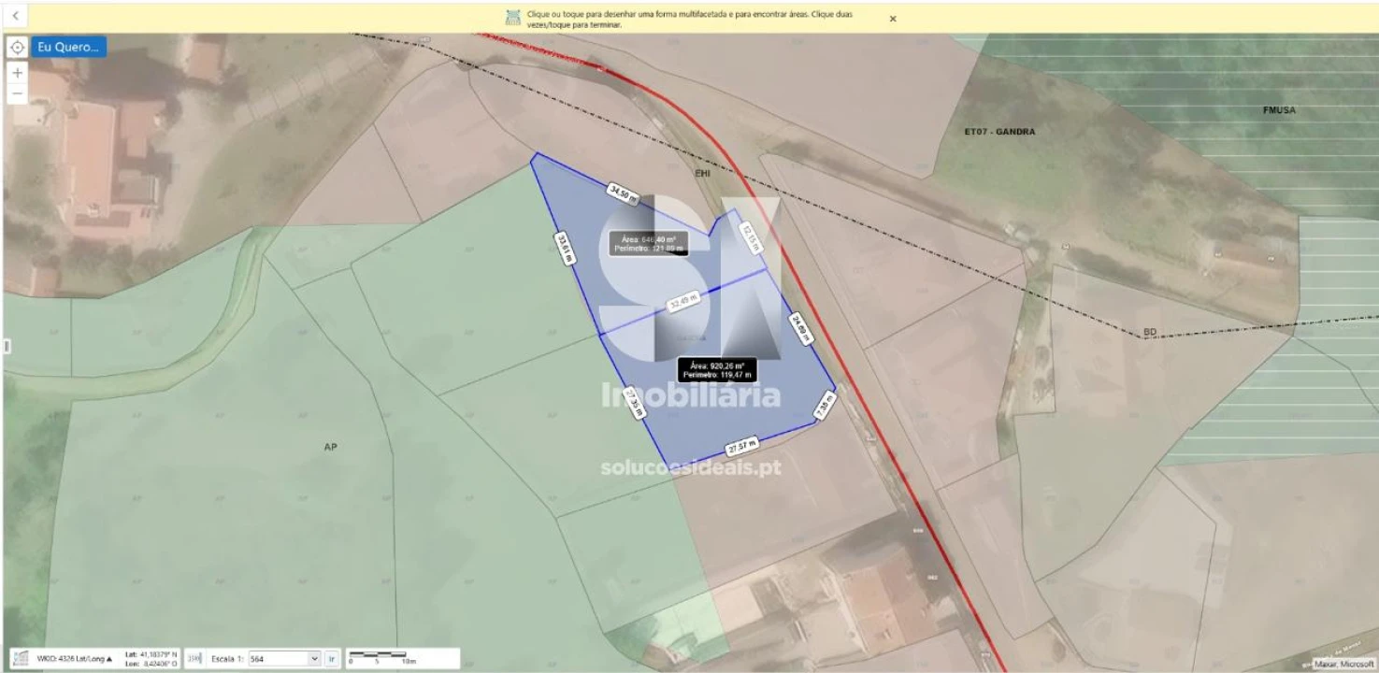The width and height of the screenshot is (1379, 673).
Task: Dismiss the yellow instruction banner
Action: coord(893,19)
